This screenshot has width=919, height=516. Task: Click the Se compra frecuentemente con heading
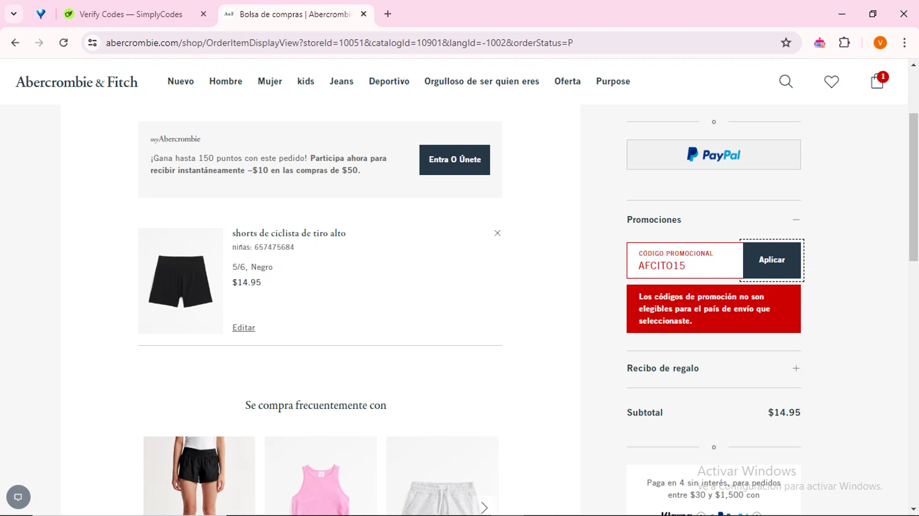[316, 405]
